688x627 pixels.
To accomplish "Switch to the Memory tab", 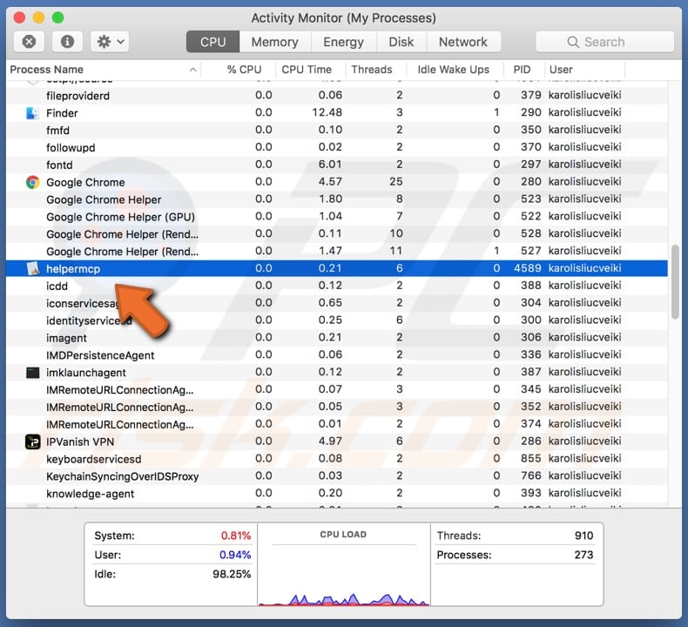I will tap(274, 42).
